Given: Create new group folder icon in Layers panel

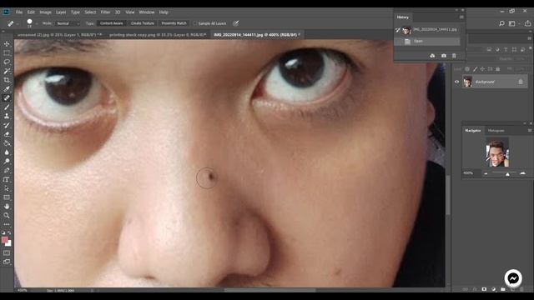Looking at the screenshot, I should (x=503, y=289).
